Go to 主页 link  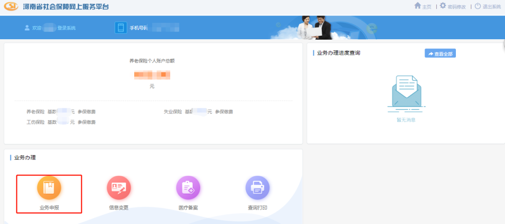[x=427, y=7]
